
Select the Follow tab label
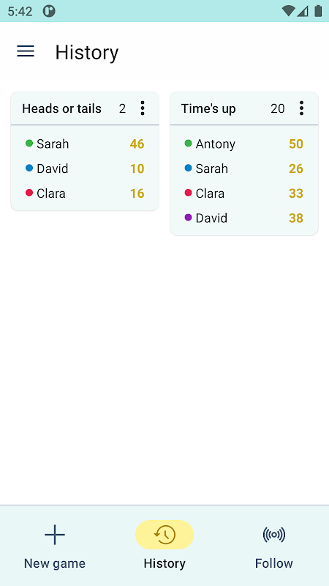[274, 563]
